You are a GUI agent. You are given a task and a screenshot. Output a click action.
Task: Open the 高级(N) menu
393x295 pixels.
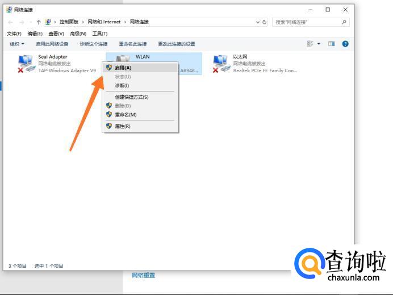(78, 34)
